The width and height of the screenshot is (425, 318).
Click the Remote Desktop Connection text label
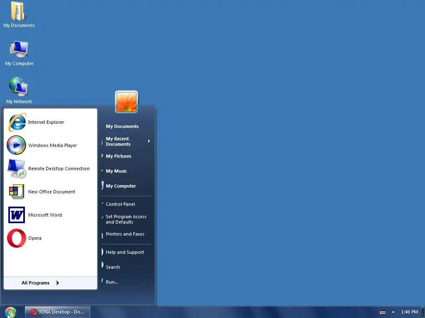[59, 169]
